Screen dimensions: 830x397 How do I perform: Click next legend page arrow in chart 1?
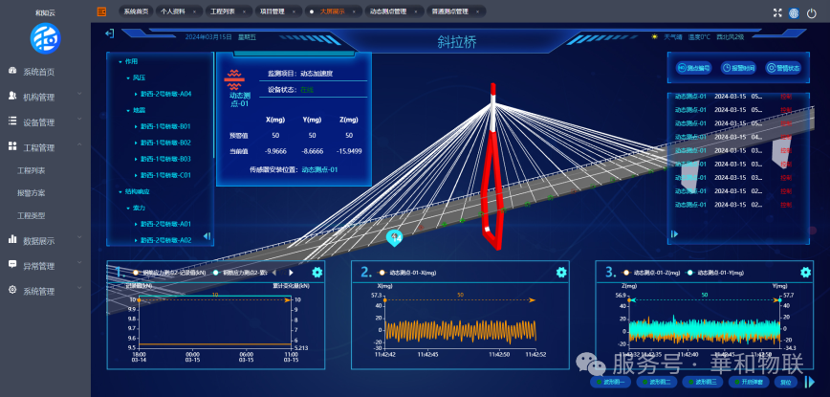point(291,273)
